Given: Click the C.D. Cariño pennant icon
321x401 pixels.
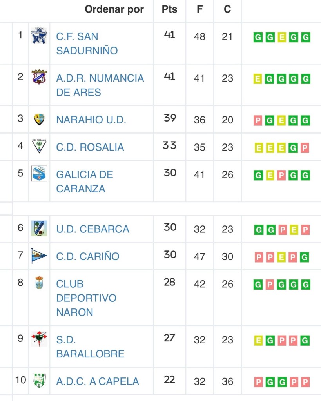Looking at the screenshot, I should click(x=39, y=256).
